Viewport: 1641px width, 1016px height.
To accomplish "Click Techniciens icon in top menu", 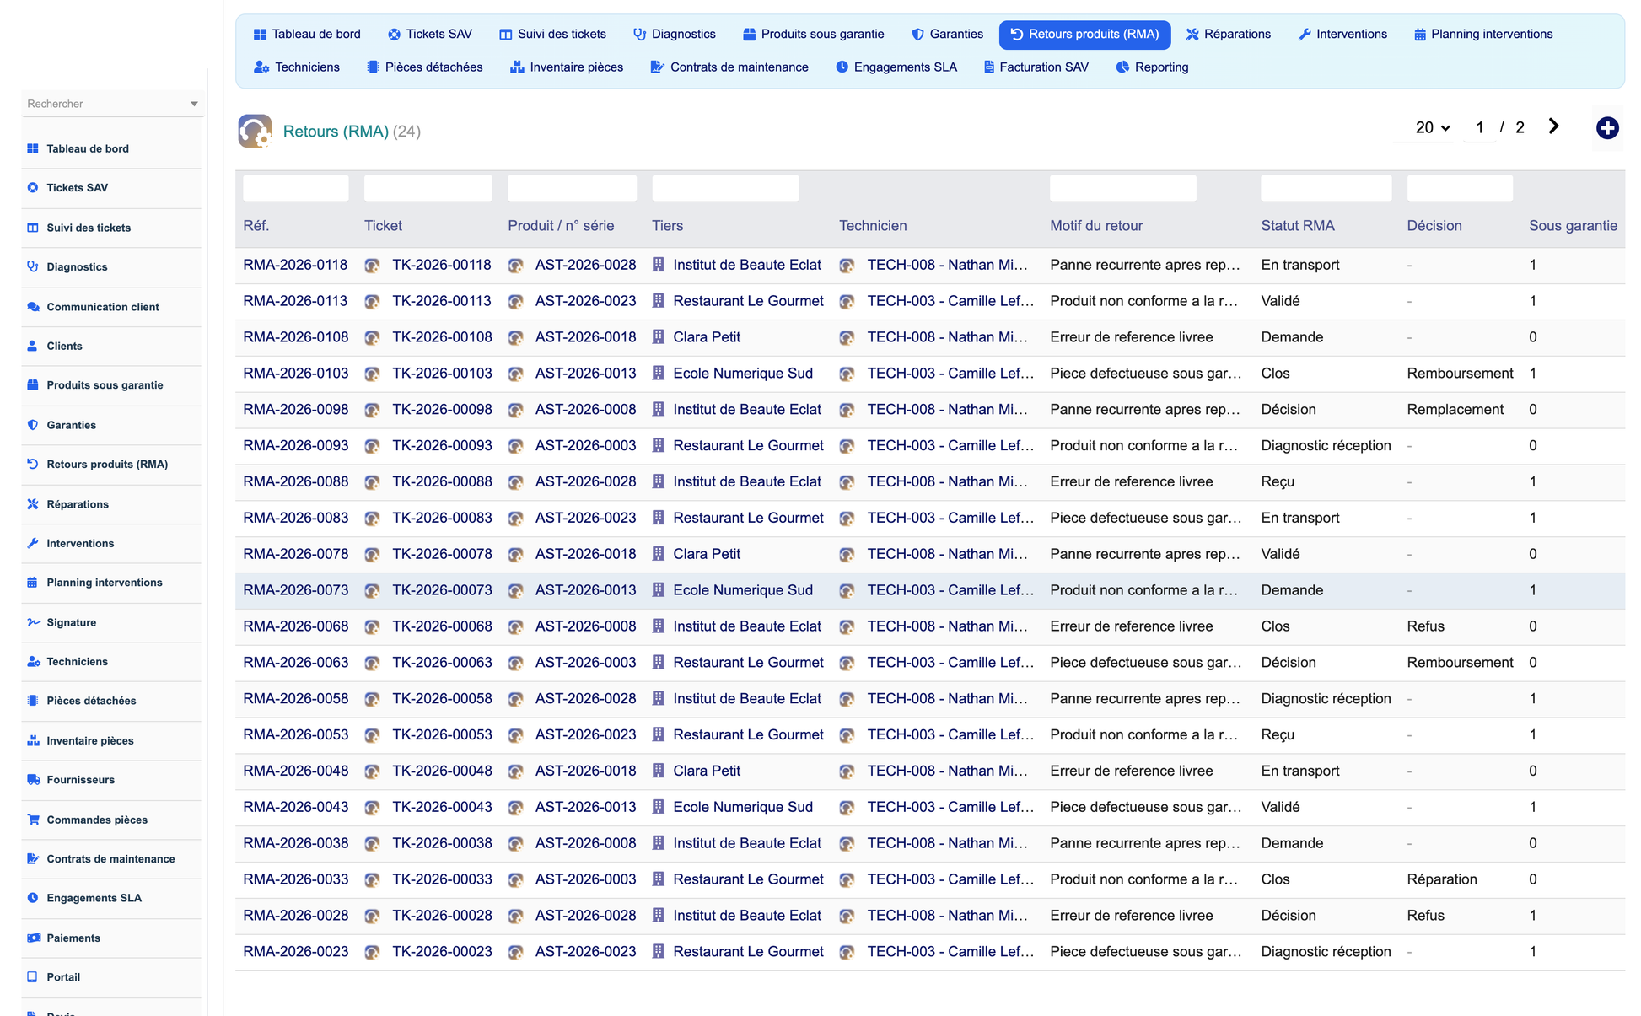I will 261,67.
